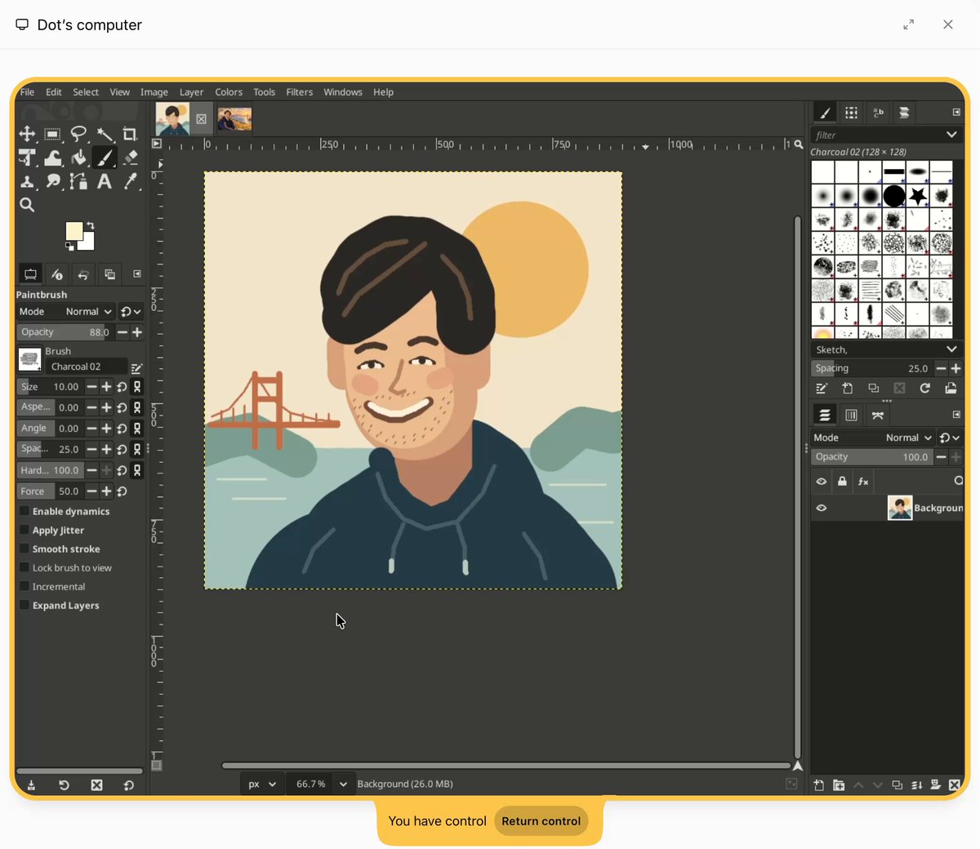Switch to the second image thumbnail tab
The height and width of the screenshot is (849, 980).
pyautogui.click(x=235, y=119)
